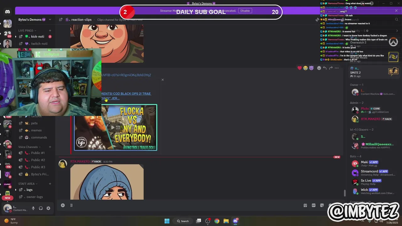Click the NEW unread servers indicator

tap(8, 198)
